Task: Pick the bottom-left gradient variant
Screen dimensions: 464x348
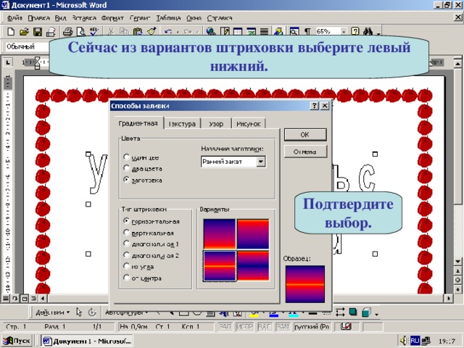Action: 219,265
